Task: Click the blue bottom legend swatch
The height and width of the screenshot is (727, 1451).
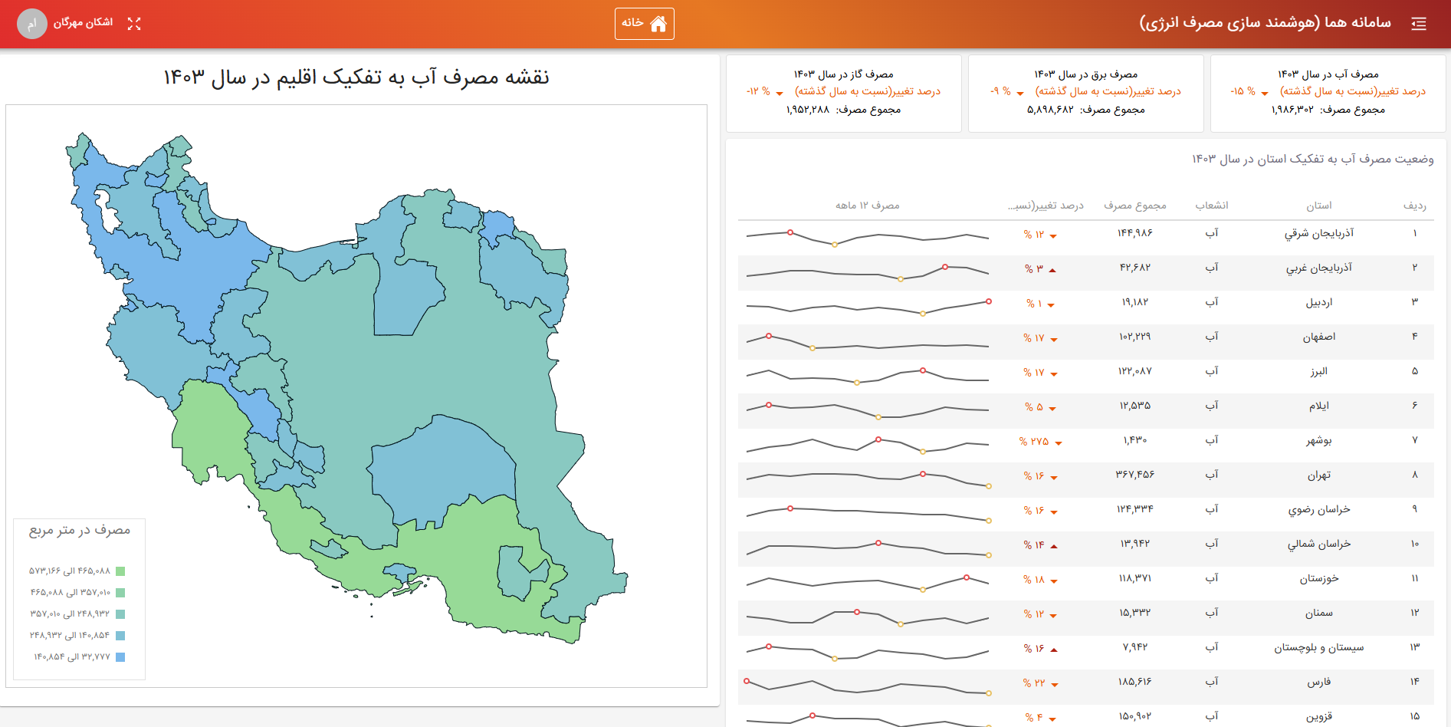Action: click(120, 657)
